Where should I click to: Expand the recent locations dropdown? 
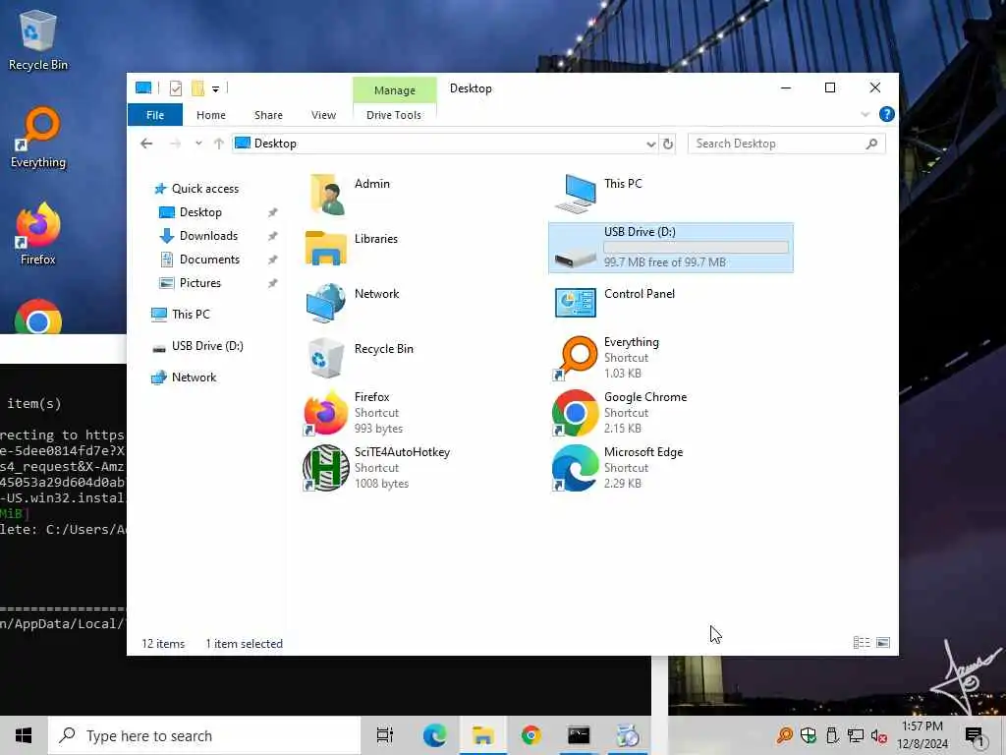click(x=198, y=144)
